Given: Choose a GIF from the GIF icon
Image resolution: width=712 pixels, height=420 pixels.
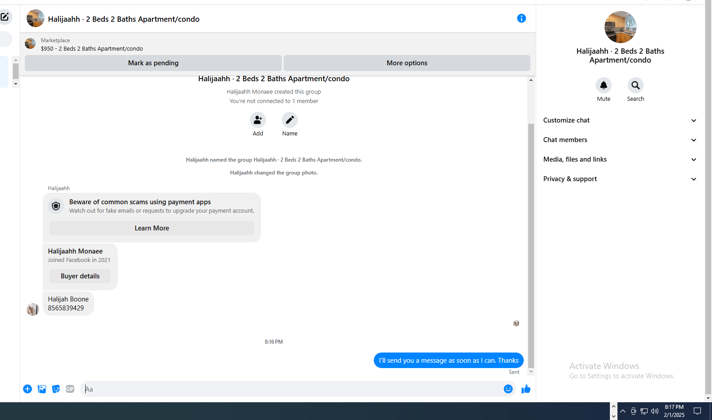Looking at the screenshot, I should [x=70, y=389].
